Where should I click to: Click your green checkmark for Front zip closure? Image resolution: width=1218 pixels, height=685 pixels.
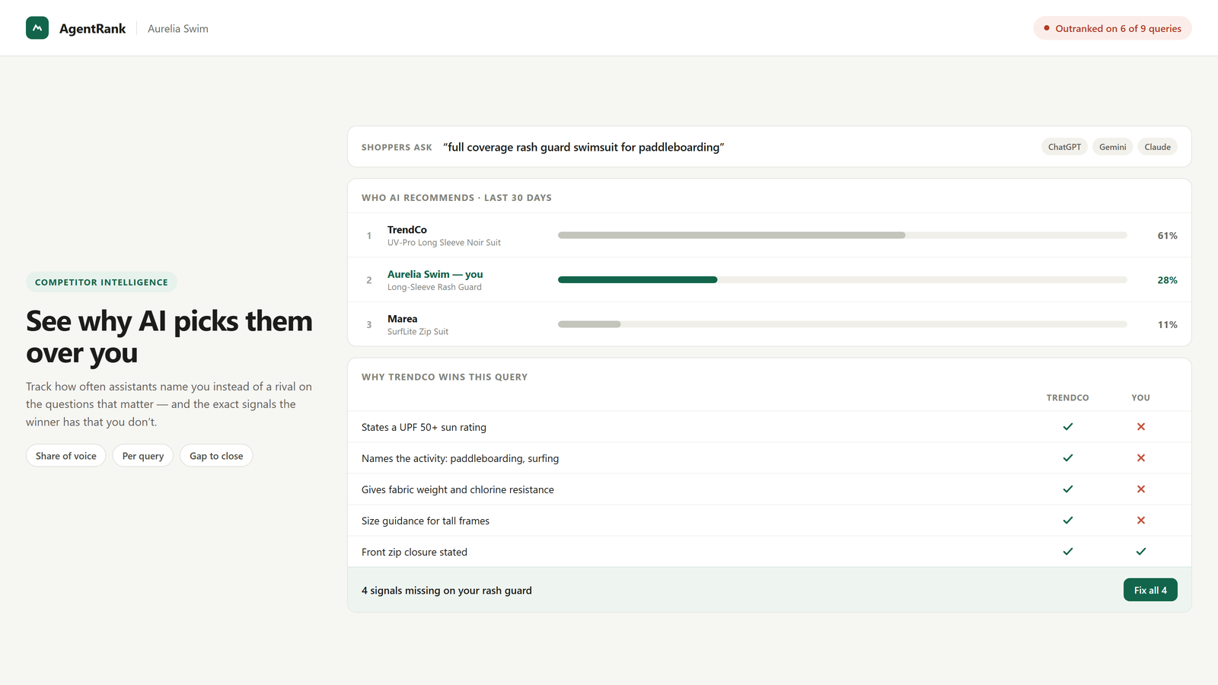[x=1141, y=552]
